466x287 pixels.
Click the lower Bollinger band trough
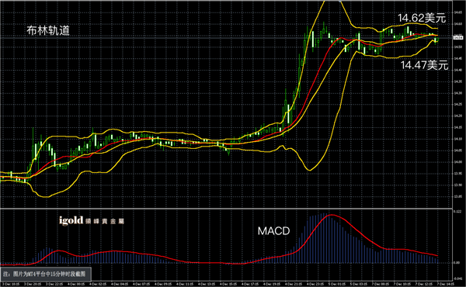pyautogui.click(x=310, y=170)
